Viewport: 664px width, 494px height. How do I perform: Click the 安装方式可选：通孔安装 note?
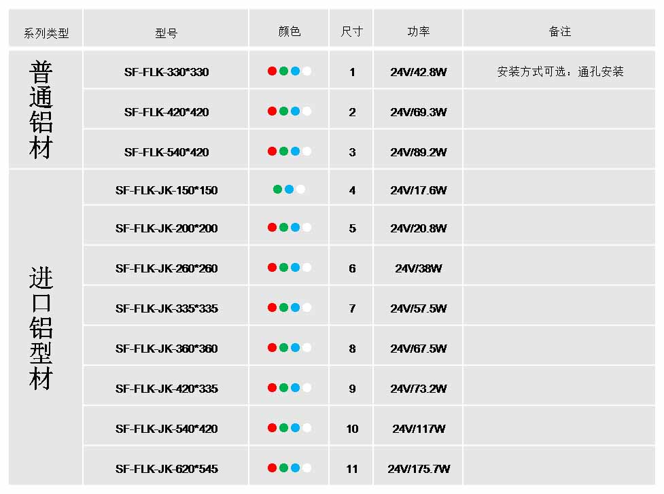point(560,71)
